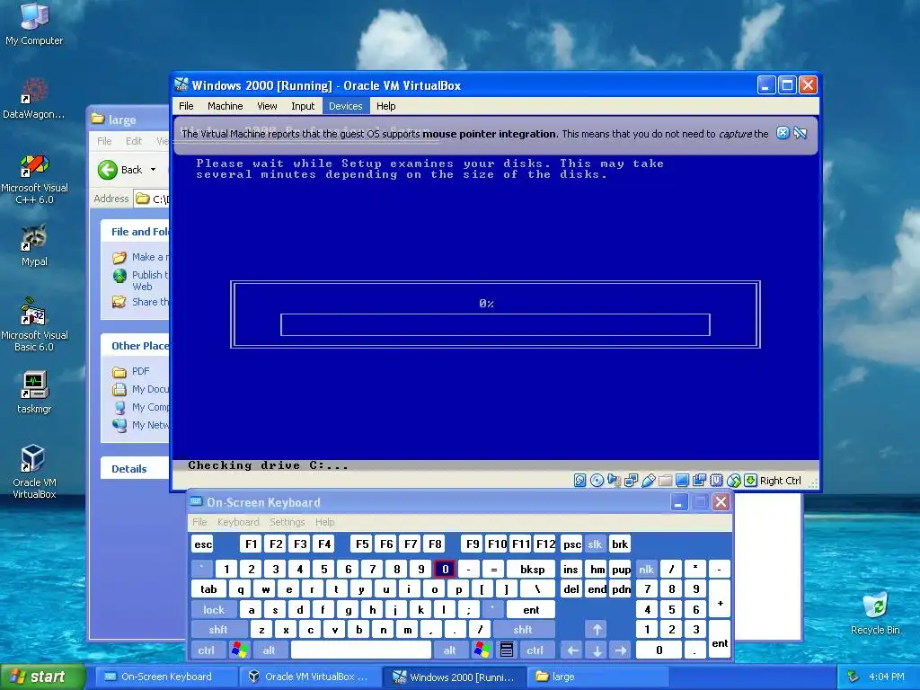Click the green arrow host key indicator

coord(750,481)
